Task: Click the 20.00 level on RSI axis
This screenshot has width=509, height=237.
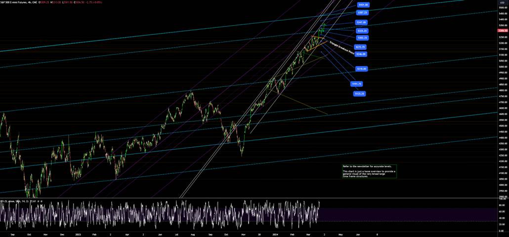Action: coord(502,224)
